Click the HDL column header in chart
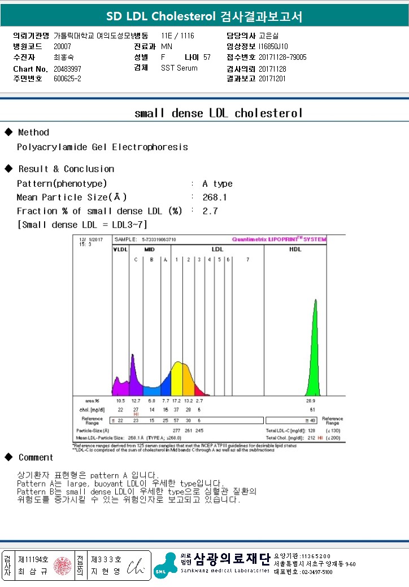409x587 pixels. 295,249
